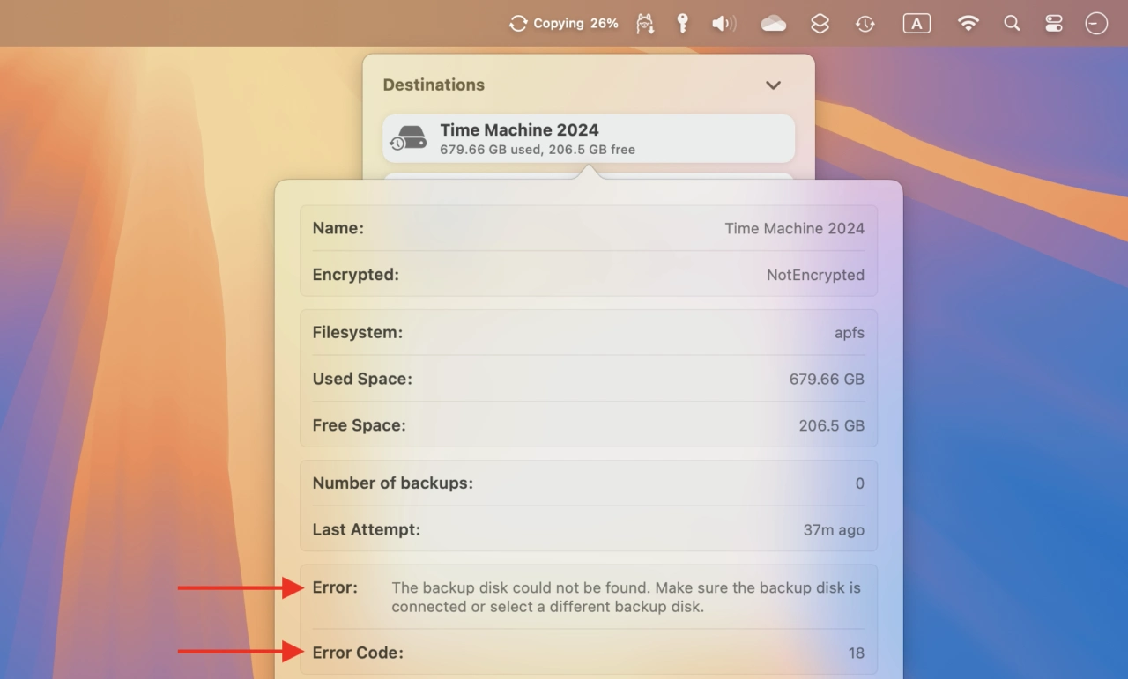Click the Error Code value '18'
Image resolution: width=1128 pixels, height=679 pixels.
coord(857,653)
